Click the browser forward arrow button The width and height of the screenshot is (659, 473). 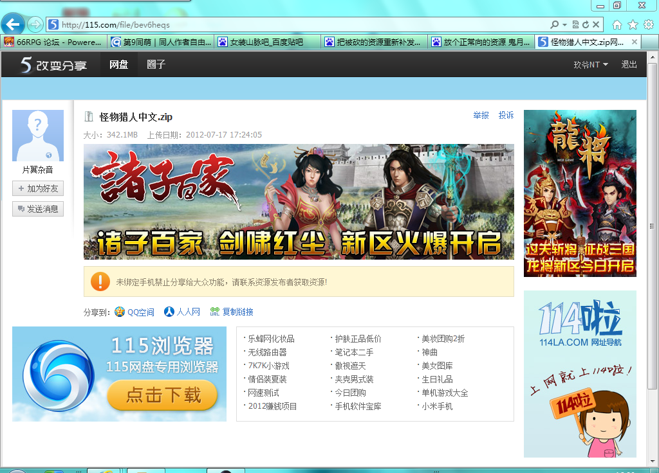(35, 25)
